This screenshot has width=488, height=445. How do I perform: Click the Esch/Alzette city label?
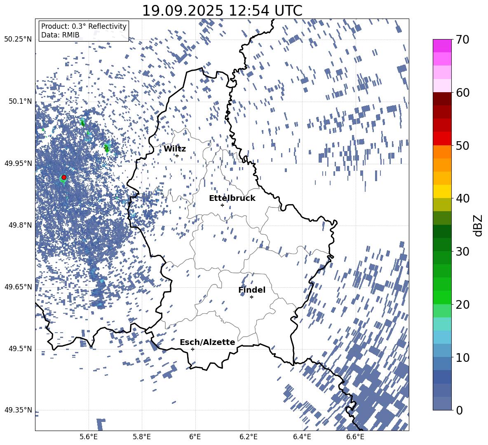207,342
